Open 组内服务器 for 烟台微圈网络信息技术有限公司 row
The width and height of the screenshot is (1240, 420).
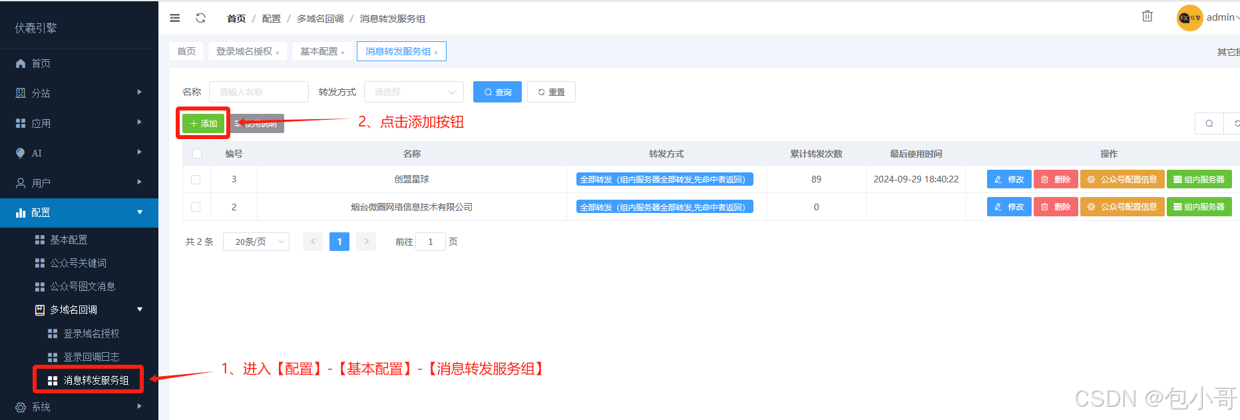1199,207
